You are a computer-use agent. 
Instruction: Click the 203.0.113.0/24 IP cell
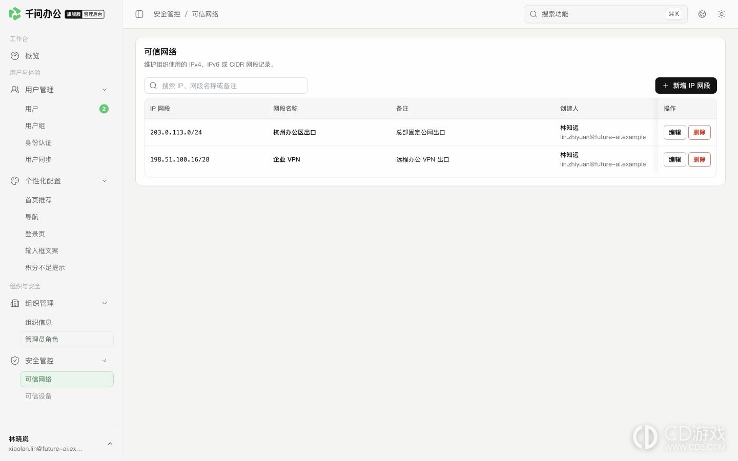click(x=176, y=132)
